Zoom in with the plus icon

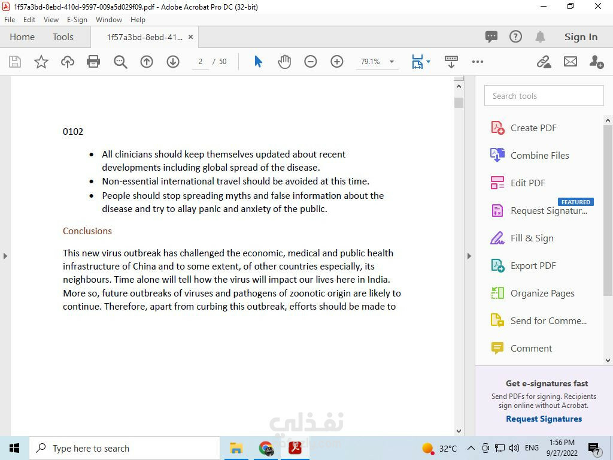[336, 62]
